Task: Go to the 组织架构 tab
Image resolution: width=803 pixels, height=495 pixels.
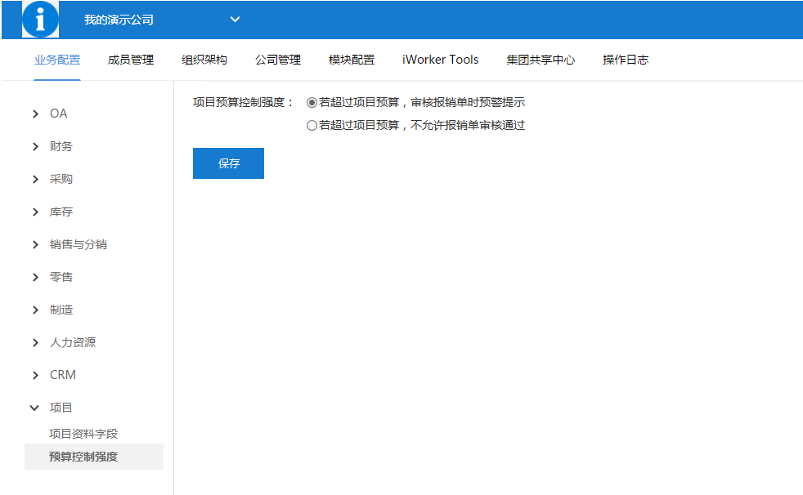Action: (204, 60)
